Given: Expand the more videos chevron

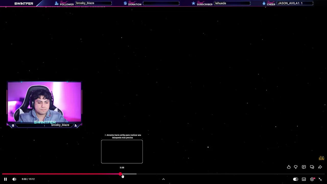Looking at the screenshot, I should click(x=163, y=179).
